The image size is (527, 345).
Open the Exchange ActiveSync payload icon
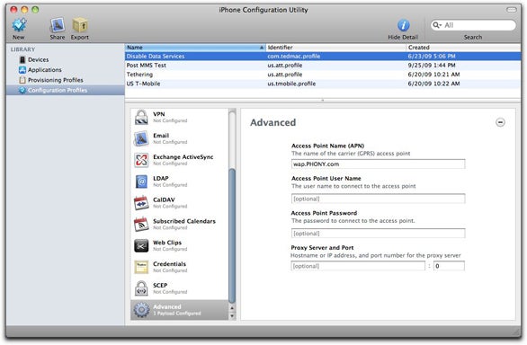coord(141,160)
